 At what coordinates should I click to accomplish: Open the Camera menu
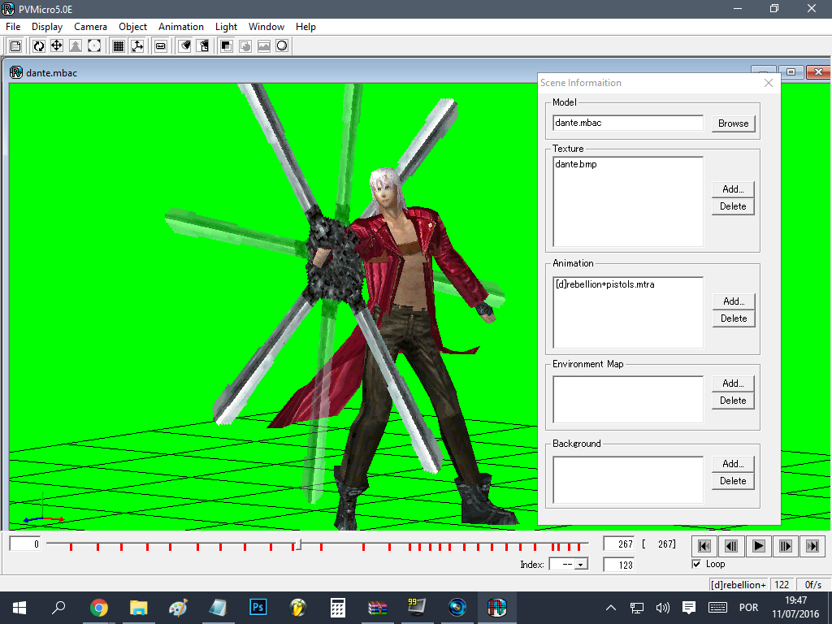pos(90,27)
